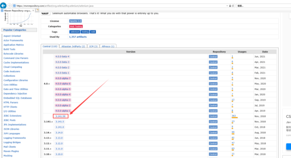Screen dimensions: 291x158
Task: Click the refresh icon in address bar
Action: (x=233, y=6)
